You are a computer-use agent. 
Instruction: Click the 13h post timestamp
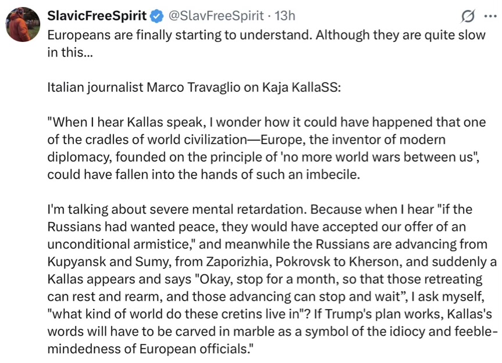[284, 16]
